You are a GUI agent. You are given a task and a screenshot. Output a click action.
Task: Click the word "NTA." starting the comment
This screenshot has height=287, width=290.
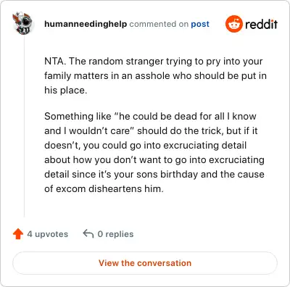(x=55, y=61)
